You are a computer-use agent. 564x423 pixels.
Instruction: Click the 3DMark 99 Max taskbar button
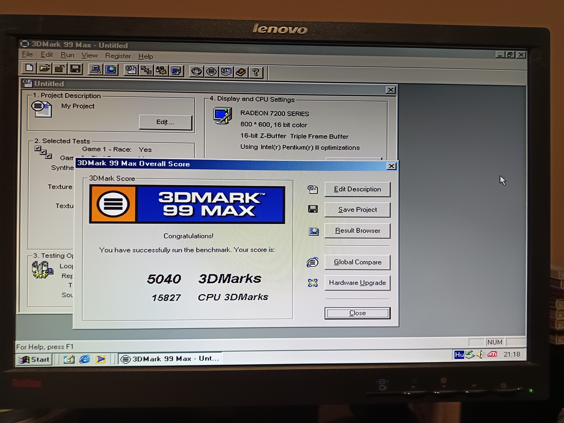click(170, 359)
